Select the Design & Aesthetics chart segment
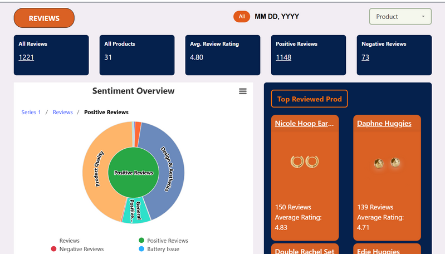 (x=168, y=167)
